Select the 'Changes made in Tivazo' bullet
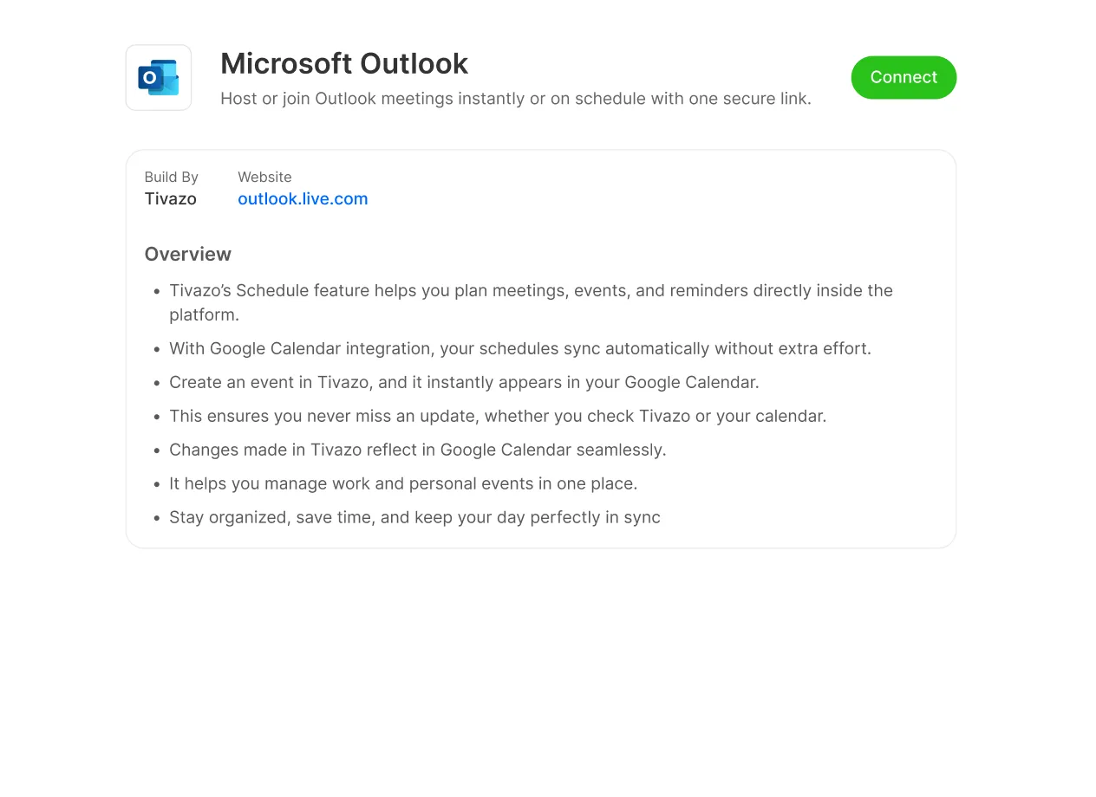 click(418, 450)
